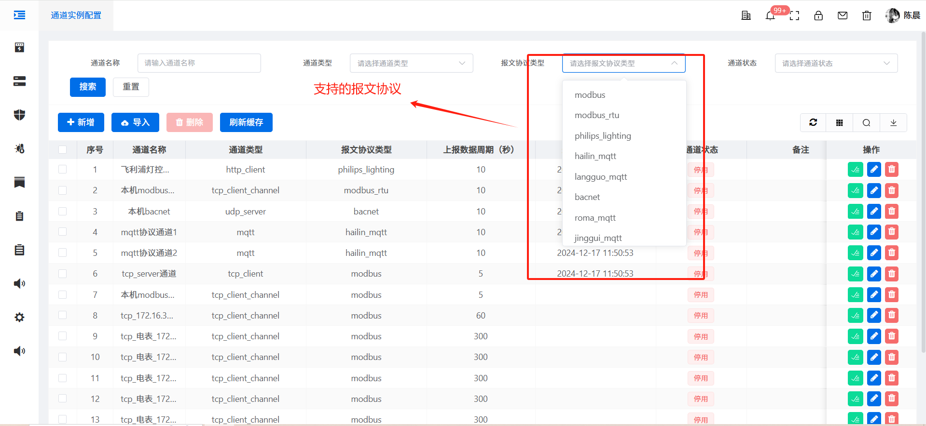Toggle fullscreen mode icon

tap(794, 15)
